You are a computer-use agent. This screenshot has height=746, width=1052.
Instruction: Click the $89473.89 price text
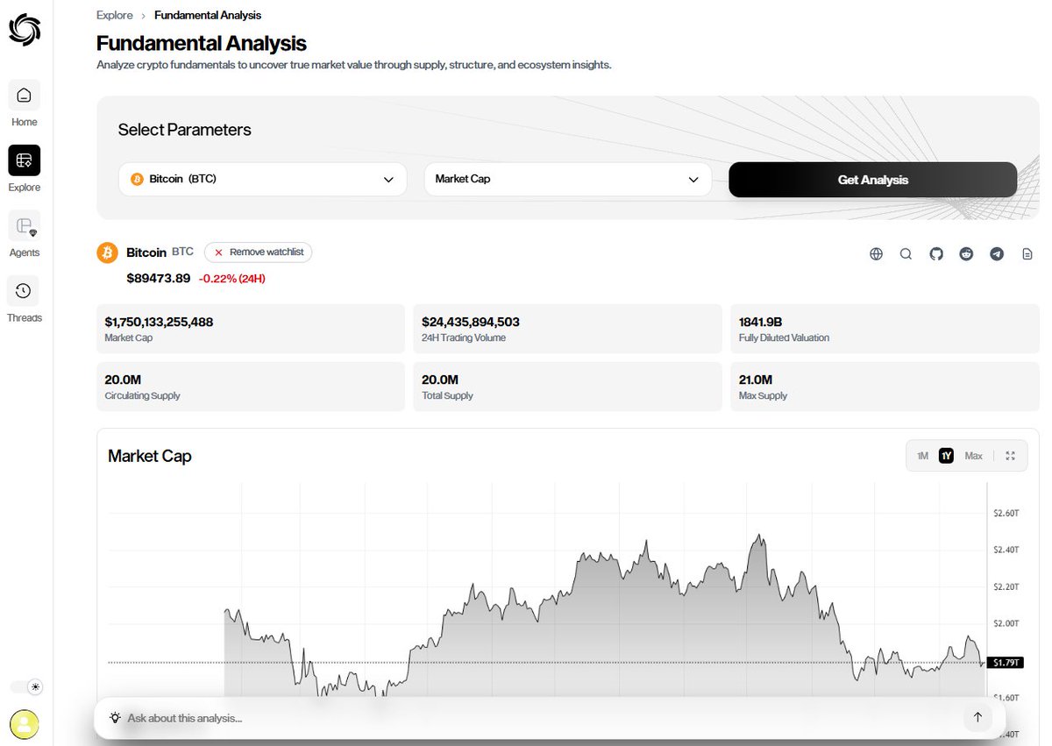click(x=159, y=278)
